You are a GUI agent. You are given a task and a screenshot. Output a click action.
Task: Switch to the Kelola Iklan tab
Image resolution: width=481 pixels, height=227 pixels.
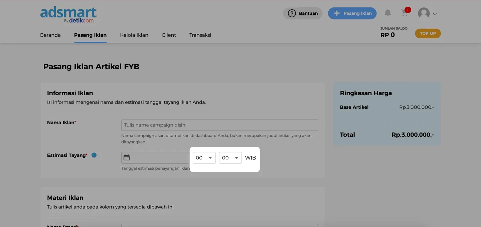pos(134,35)
